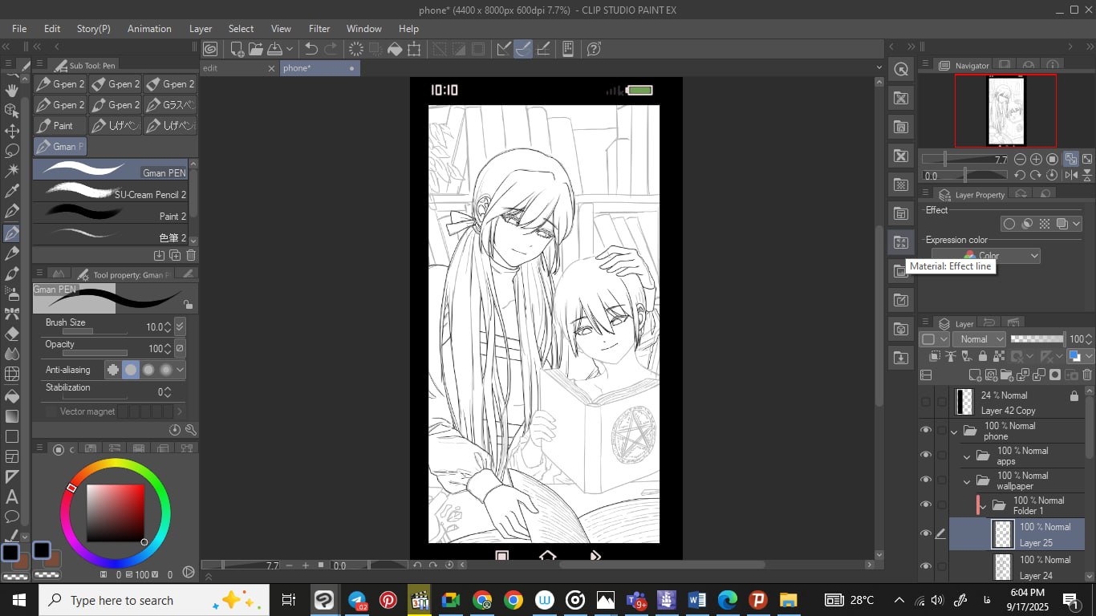
Task: Click the Fill bucket icon in command bar
Action: point(395,49)
